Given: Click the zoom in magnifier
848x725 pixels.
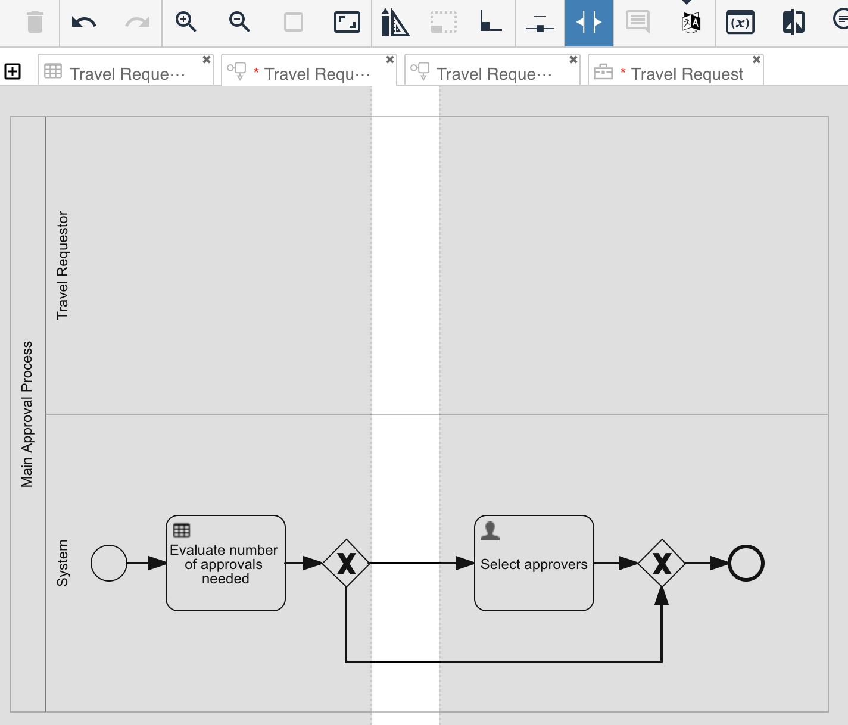Looking at the screenshot, I should (186, 23).
